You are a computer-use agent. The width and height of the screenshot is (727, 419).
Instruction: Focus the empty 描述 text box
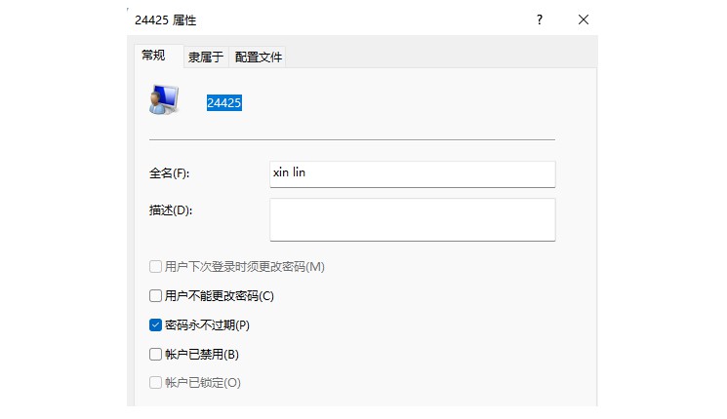coord(412,219)
